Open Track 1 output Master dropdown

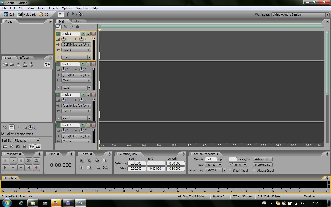tap(76, 50)
